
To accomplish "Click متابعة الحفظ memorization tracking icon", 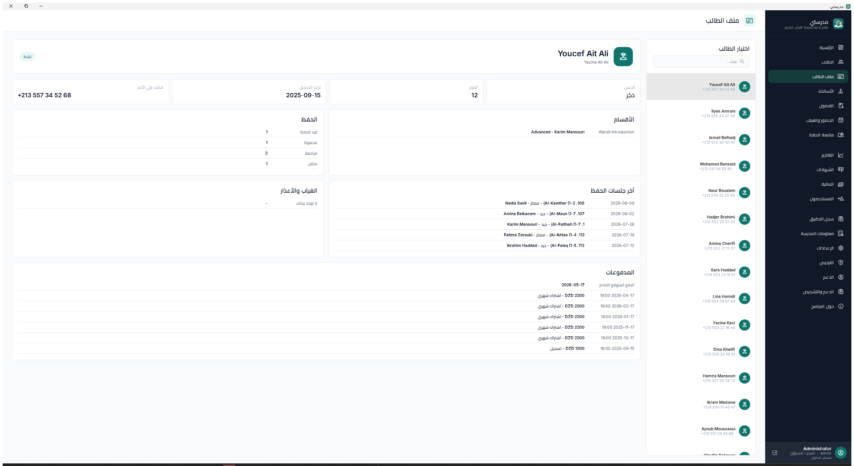I will coord(840,135).
